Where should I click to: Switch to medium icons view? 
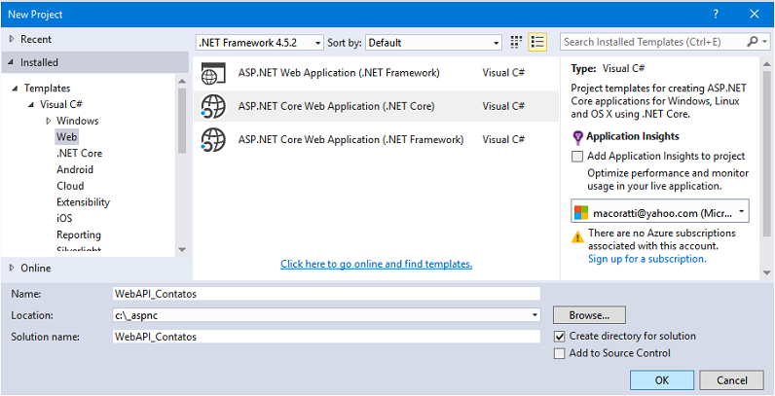(515, 43)
